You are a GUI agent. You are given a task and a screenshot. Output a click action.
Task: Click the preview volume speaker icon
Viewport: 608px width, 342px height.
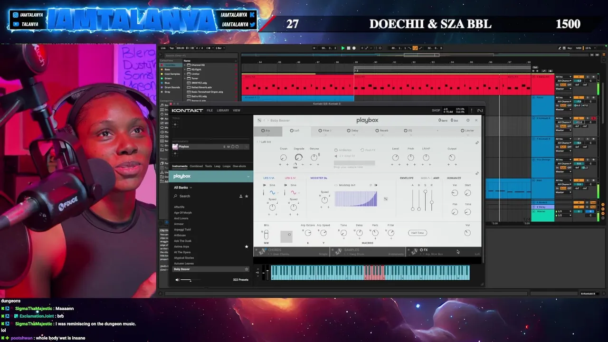pos(177,280)
